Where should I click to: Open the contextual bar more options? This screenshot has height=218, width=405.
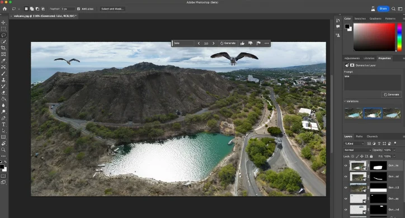tap(267, 44)
